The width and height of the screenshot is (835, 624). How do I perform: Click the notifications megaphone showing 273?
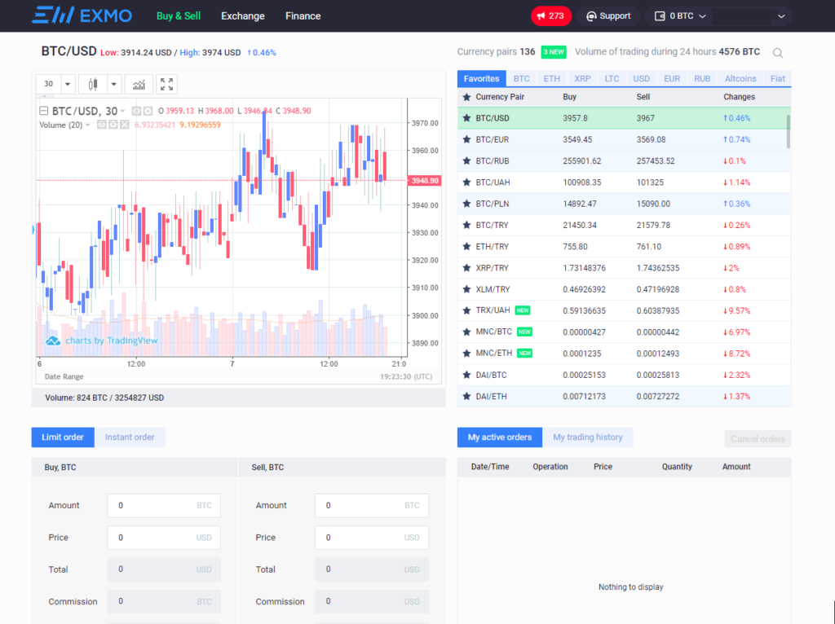coord(550,15)
